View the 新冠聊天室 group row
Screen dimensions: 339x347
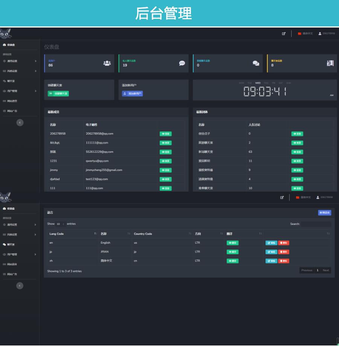coord(297,152)
